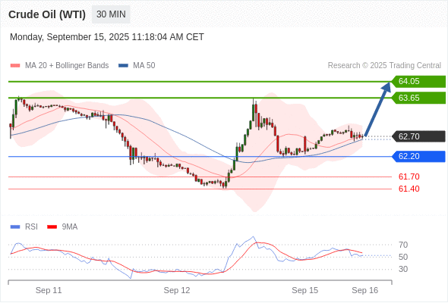Select the RSI legend color marker

(x=15, y=227)
